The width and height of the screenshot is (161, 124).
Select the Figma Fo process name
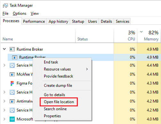(24, 83)
